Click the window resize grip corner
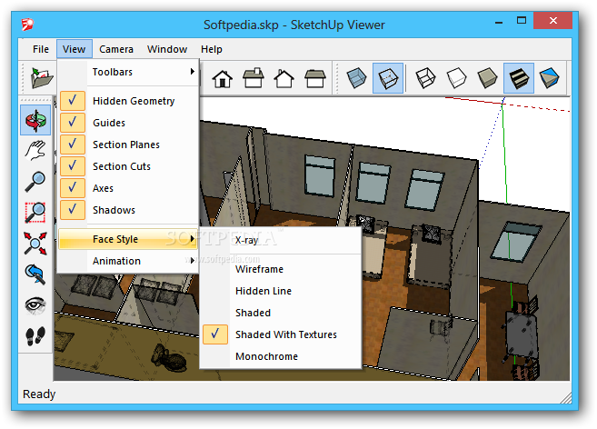The image size is (597, 429). tap(566, 398)
